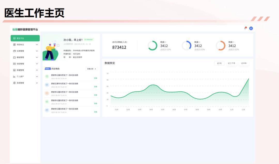The height and width of the screenshot is (164, 279).
Task: Click the orange envelope icon in message list
Action: pos(47,93)
